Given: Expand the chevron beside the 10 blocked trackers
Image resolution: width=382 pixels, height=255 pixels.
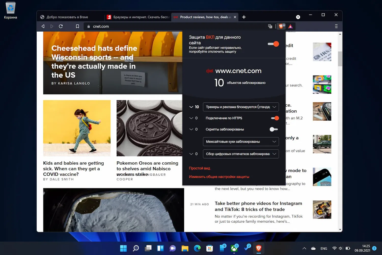Looking at the screenshot, I should pyautogui.click(x=191, y=107).
